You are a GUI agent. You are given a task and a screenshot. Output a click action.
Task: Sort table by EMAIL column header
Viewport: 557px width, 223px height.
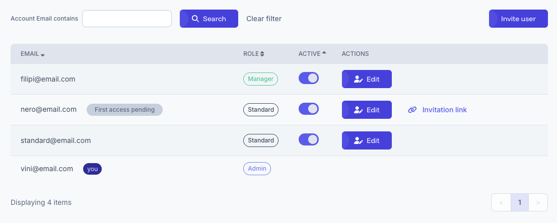coord(30,54)
